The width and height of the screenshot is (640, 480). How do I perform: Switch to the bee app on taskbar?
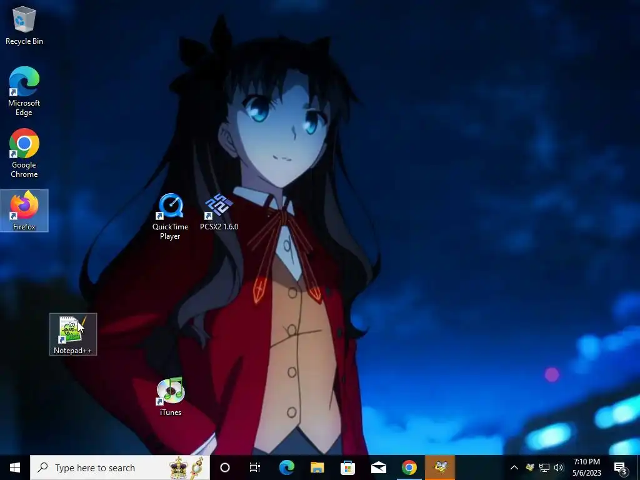coord(440,467)
